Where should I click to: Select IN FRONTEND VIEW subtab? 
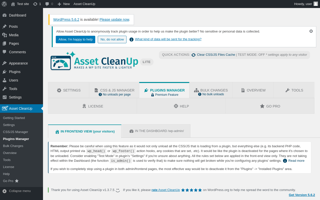click(85, 131)
